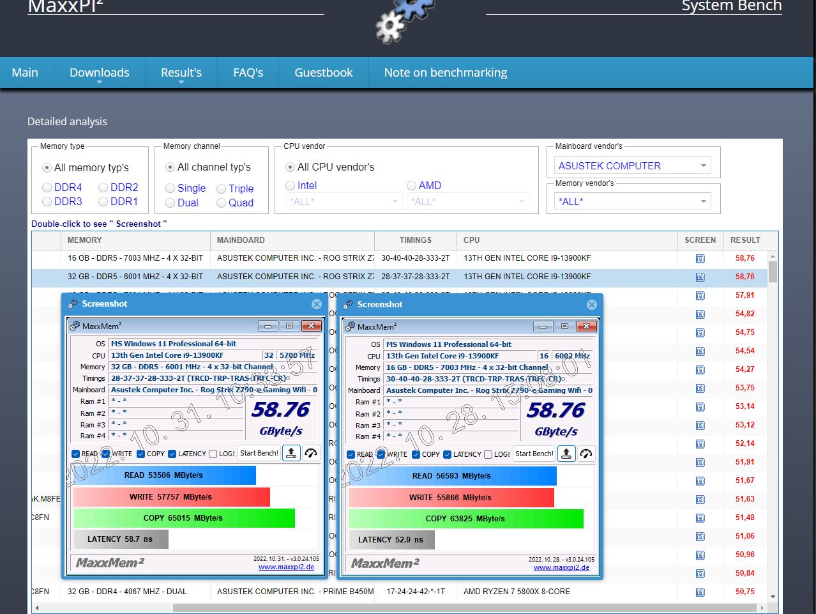The height and width of the screenshot is (614, 816).
Task: Follow www.maxxpi2.de link in right MaxxMem window
Action: [x=561, y=567]
